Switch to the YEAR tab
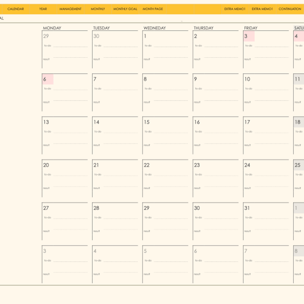 [43, 9]
